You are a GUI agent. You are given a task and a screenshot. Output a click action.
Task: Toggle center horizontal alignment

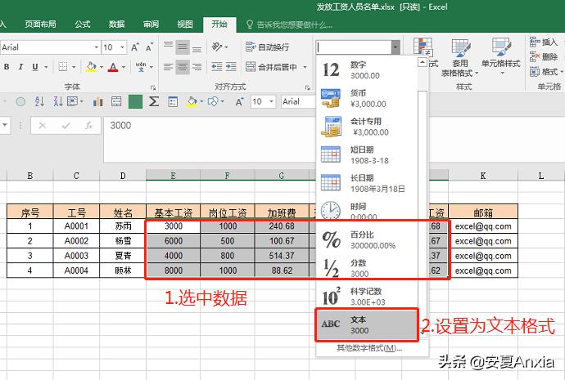(x=183, y=67)
